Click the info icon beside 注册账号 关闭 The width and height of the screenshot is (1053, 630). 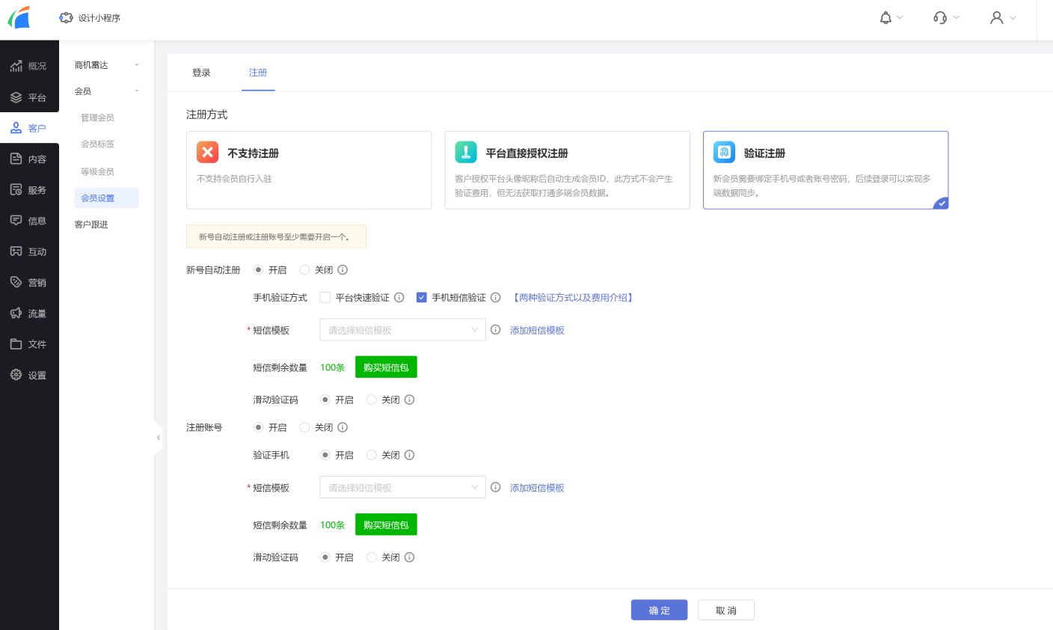[343, 427]
